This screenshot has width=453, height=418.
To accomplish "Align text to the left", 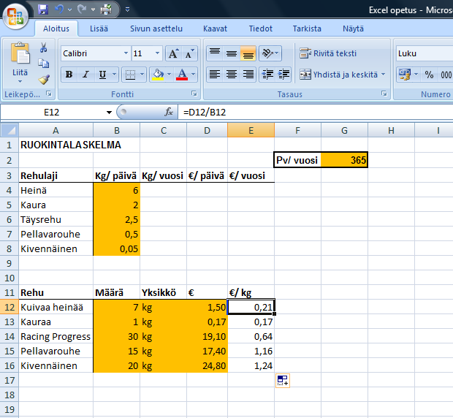I will coord(215,75).
